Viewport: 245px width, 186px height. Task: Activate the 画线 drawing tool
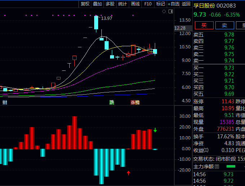pos(135,4)
